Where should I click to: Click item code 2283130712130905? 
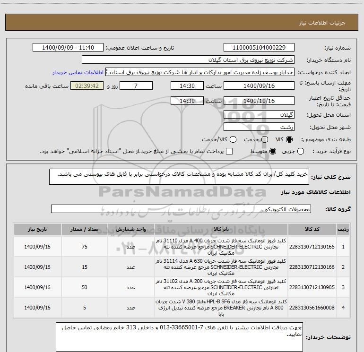point(312,287)
